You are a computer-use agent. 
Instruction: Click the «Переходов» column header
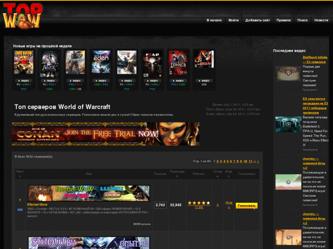[x=177, y=174]
